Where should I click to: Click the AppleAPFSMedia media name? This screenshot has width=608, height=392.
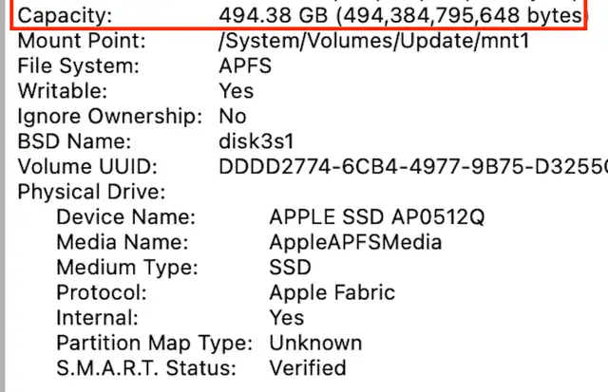355,242
